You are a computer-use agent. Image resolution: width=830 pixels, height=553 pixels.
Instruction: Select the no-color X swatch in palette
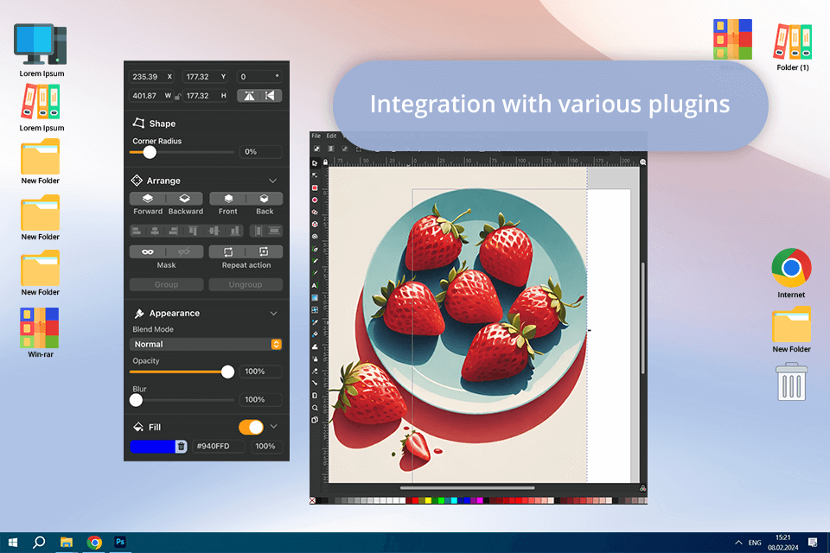pos(313,500)
